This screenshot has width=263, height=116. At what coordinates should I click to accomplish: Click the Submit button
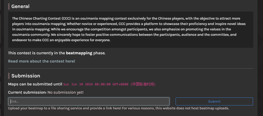point(214,101)
